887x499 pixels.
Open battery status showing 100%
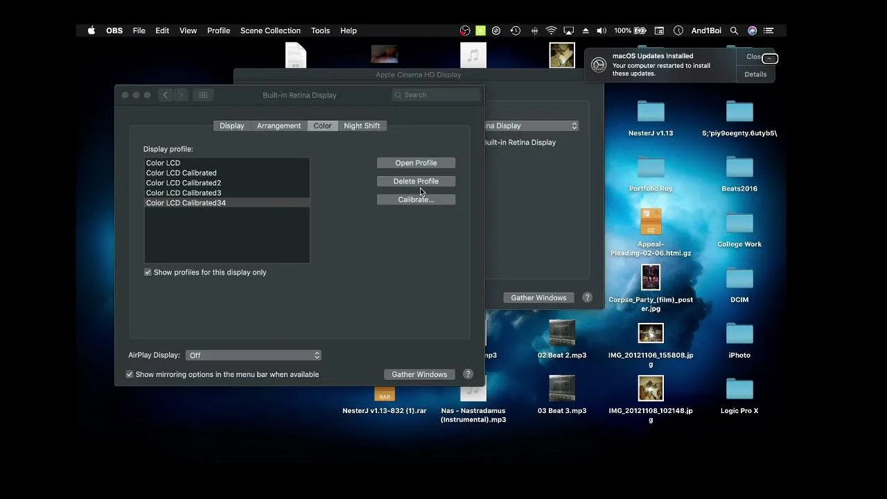[x=630, y=30]
